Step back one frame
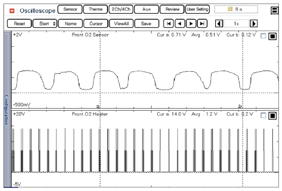The height and width of the screenshot is (191, 282). [180, 24]
